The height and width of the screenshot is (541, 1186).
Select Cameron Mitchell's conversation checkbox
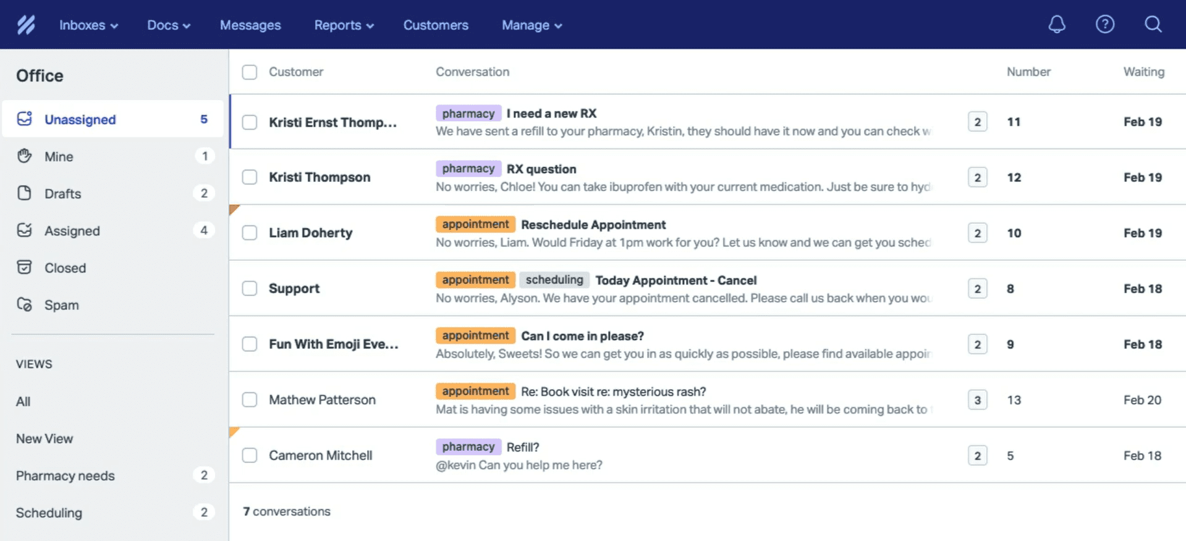(x=250, y=456)
